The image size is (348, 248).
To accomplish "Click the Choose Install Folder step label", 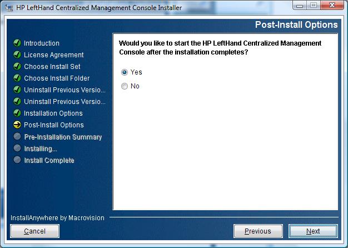I will coord(57,78).
